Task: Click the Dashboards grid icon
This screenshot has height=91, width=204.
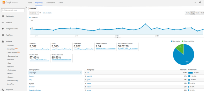Action: click(x=3, y=16)
